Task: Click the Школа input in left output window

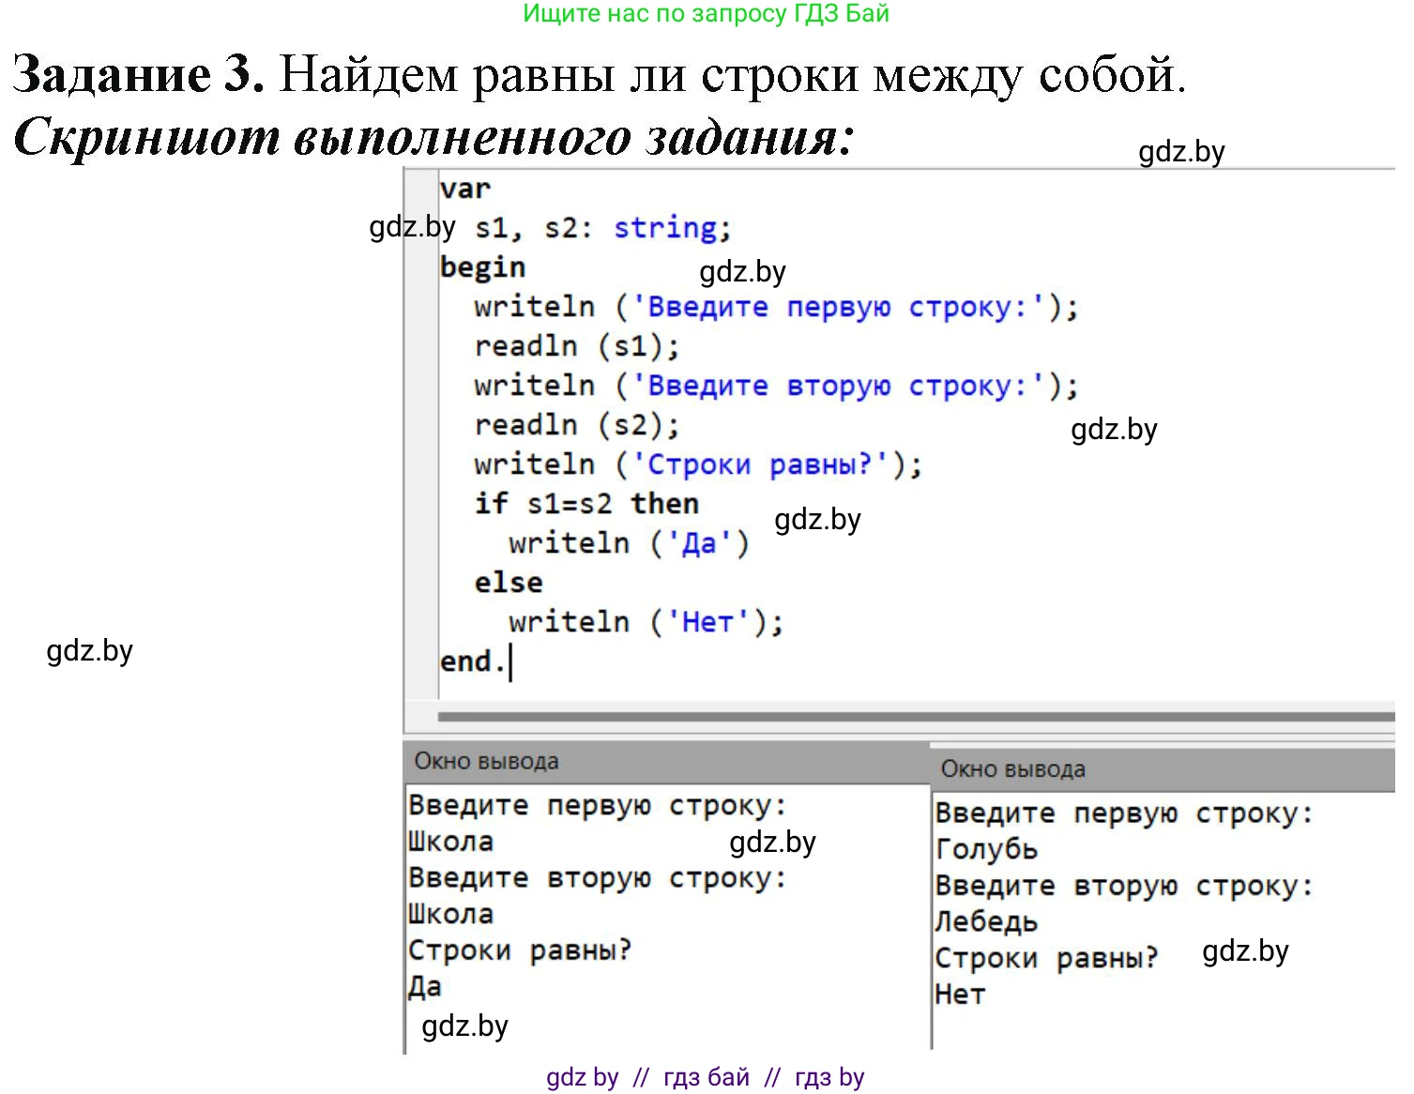Action: tap(450, 841)
